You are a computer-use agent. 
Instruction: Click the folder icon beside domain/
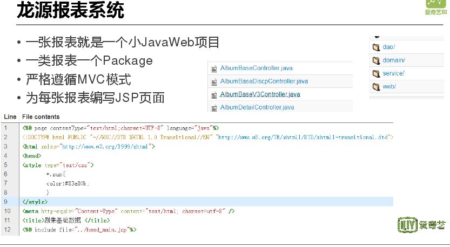click(376, 60)
